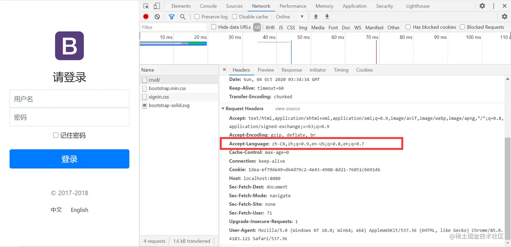
Task: Click the red record network log button
Action: 146,17
